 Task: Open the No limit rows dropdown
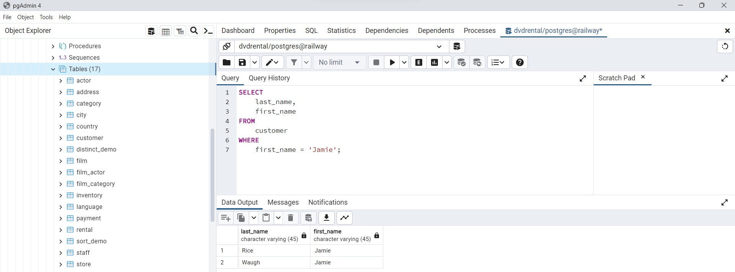click(x=340, y=62)
